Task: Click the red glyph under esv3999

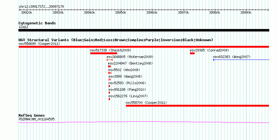Action: (110, 80)
